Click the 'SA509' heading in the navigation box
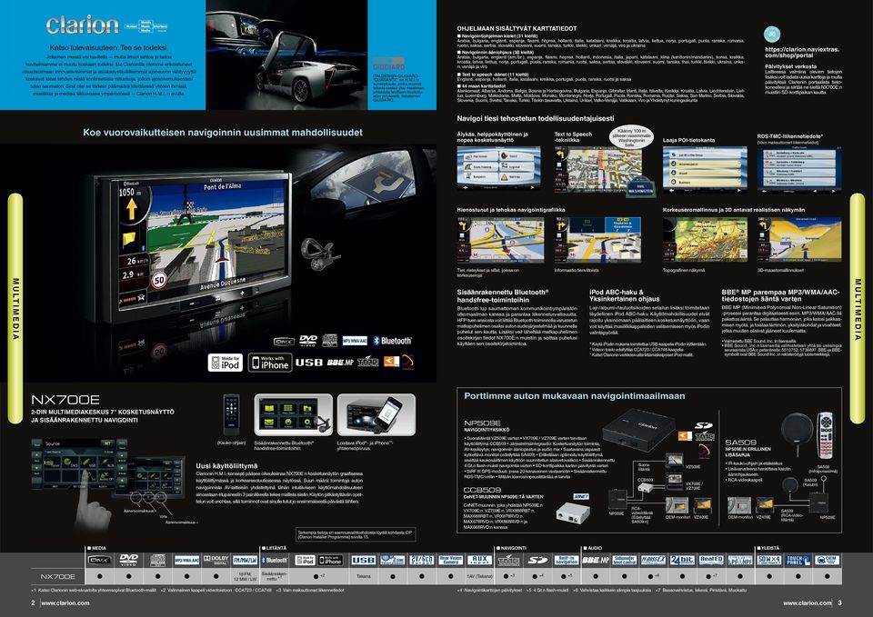 740,443
